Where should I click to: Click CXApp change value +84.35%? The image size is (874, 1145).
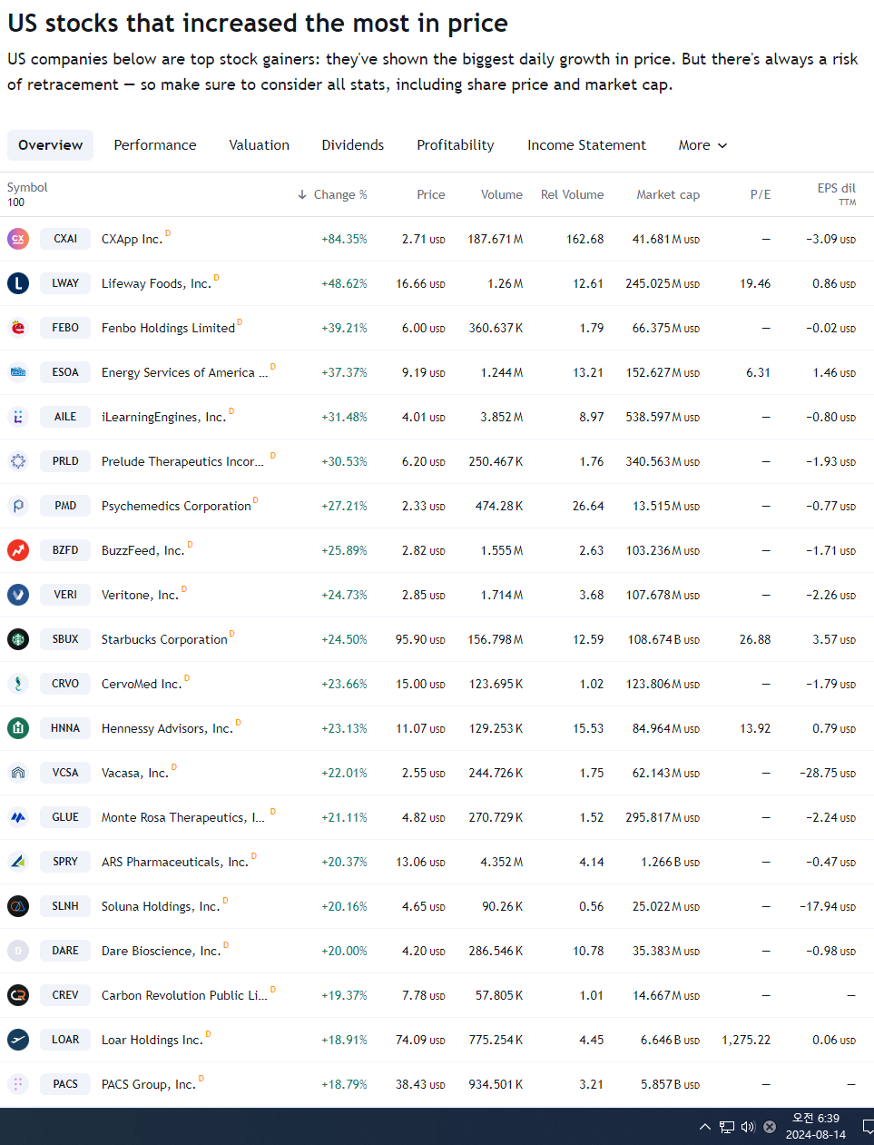(x=344, y=239)
